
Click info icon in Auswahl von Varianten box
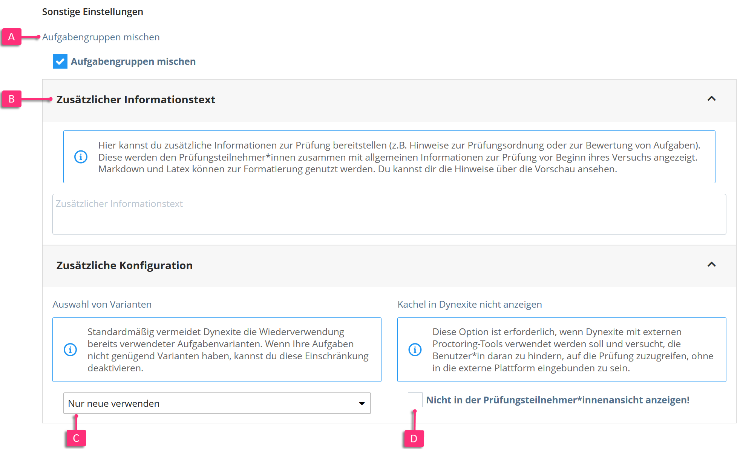click(70, 350)
